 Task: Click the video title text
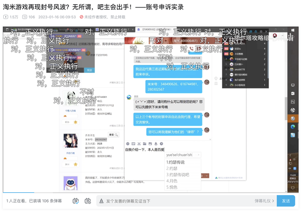point(93,7)
